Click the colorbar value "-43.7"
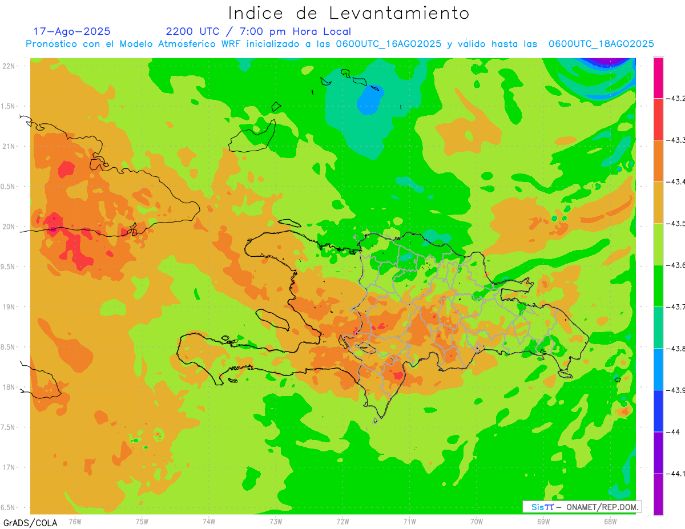The height and width of the screenshot is (529, 685). point(675,307)
